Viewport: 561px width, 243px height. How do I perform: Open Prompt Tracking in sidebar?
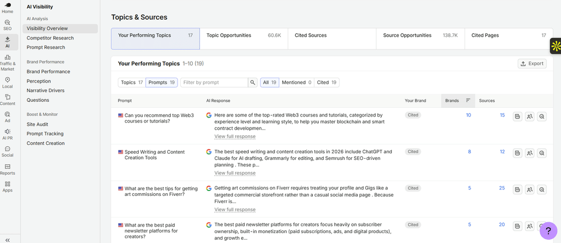45,134
